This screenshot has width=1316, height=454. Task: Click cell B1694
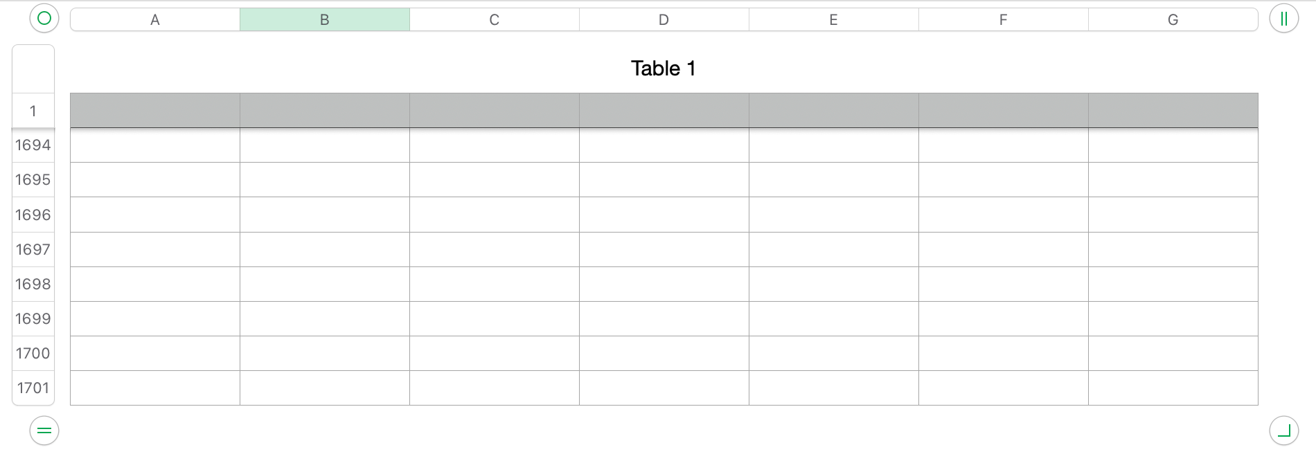pyautogui.click(x=324, y=145)
